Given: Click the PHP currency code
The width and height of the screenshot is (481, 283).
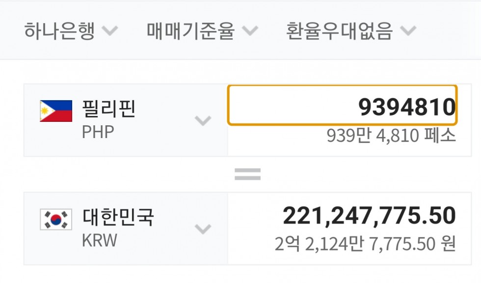Looking at the screenshot, I should [98, 132].
